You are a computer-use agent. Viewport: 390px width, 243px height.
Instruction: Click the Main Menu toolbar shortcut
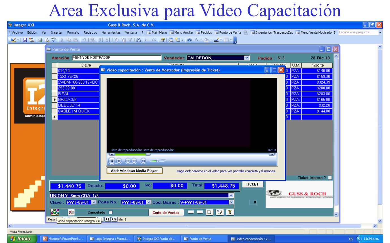pyautogui.click(x=157, y=32)
